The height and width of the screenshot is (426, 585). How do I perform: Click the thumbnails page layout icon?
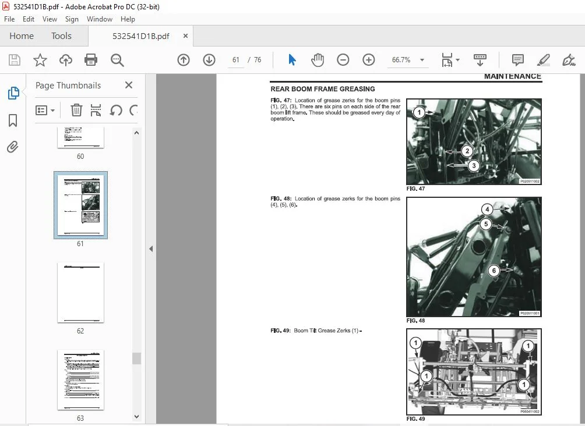pos(96,111)
